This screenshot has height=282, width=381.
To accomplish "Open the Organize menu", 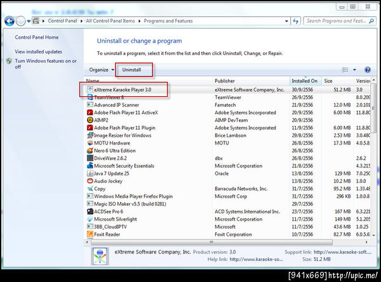I will [102, 70].
